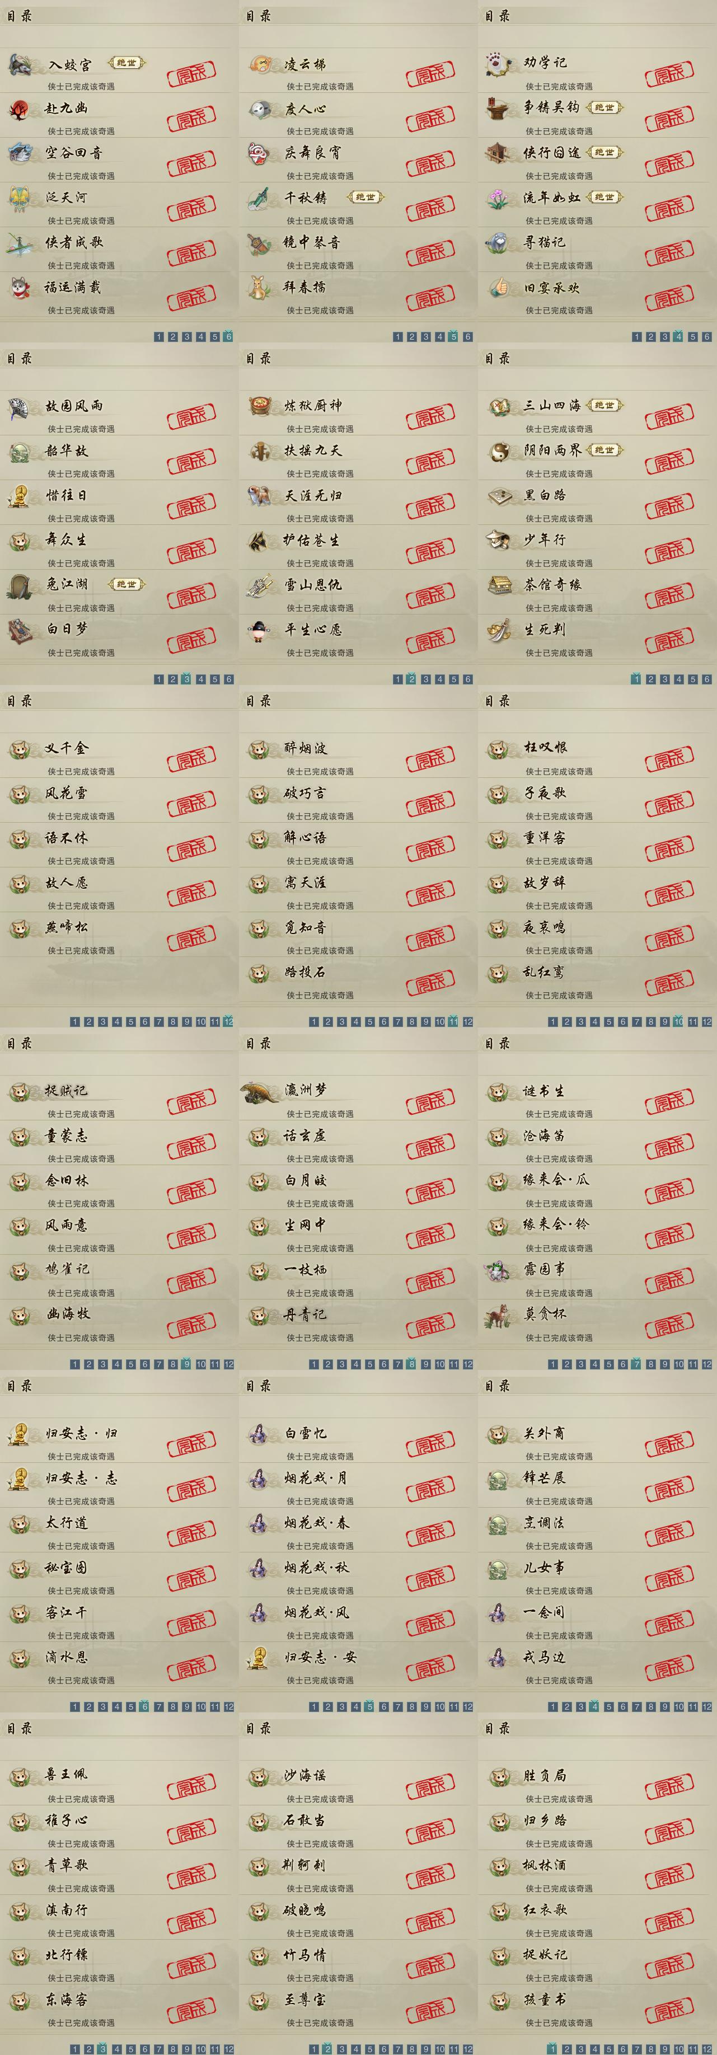The image size is (717, 2055).
Task: Select the teahouse icon next to 茶馆奇缘
Action: point(499,585)
